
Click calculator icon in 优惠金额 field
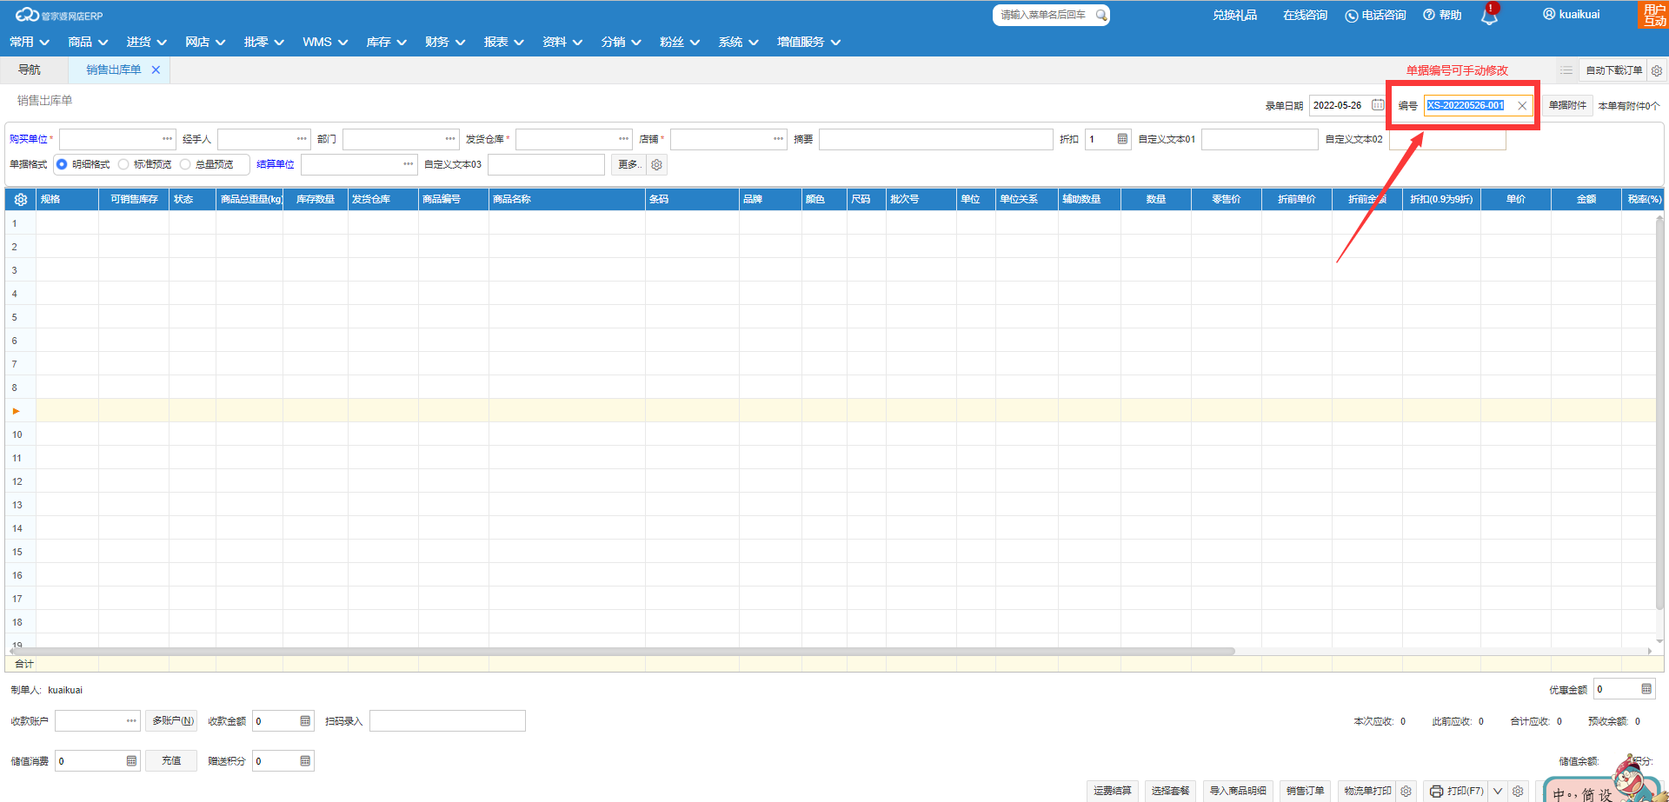click(1646, 689)
